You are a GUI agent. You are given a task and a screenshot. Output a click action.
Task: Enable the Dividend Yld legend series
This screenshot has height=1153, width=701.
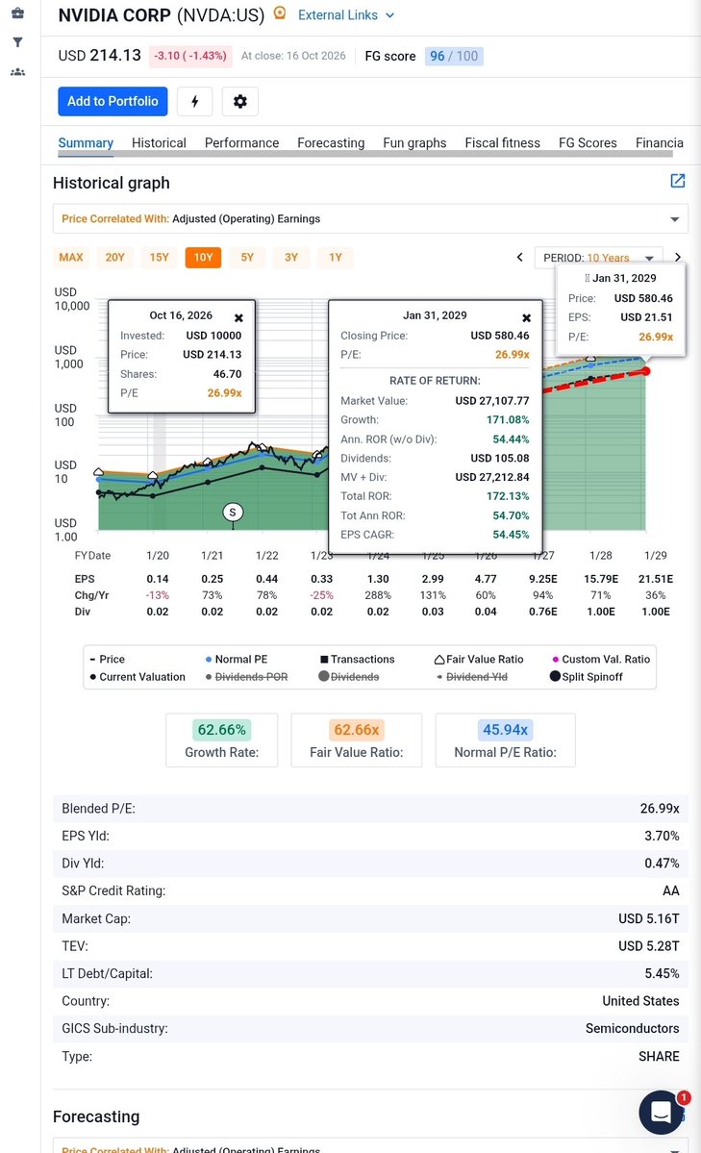pos(472,676)
